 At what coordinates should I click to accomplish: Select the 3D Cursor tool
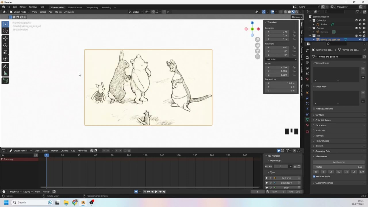pos(5,31)
